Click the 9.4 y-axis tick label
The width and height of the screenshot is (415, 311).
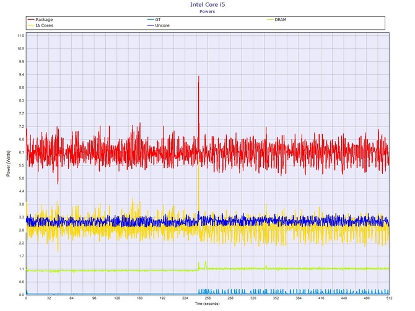pos(22,74)
